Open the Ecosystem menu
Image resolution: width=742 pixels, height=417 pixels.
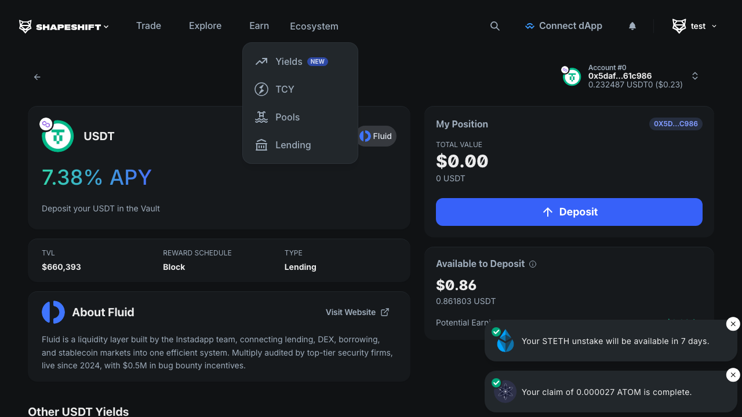click(314, 26)
